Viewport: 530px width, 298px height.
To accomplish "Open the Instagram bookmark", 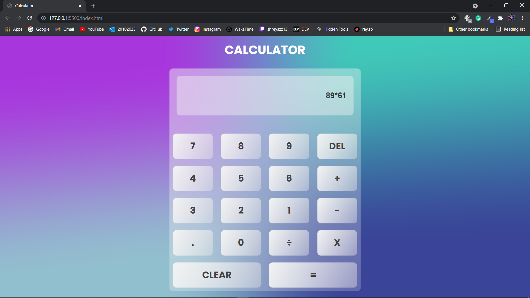I will click(x=207, y=29).
